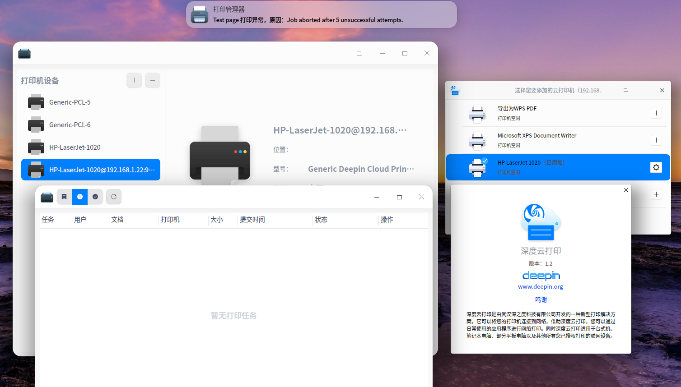Open settings gear for HP LaserJet 1020
Viewport: 681px width, 387px height.
[x=656, y=167]
